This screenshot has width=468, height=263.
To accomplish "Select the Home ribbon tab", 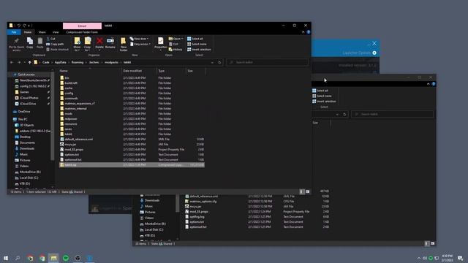I will (x=28, y=32).
